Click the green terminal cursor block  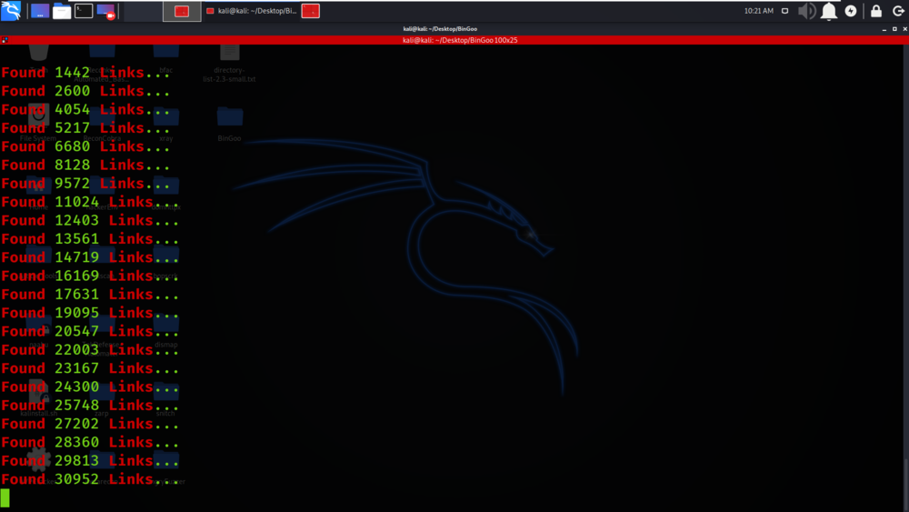pos(5,497)
